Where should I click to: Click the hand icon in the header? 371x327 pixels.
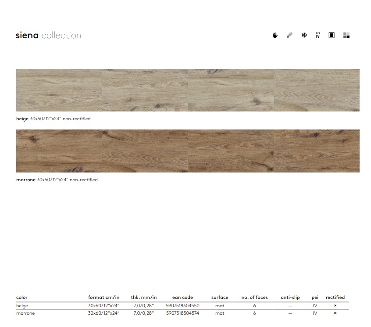tap(275, 36)
